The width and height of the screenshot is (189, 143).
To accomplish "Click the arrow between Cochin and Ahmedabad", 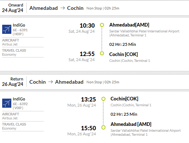I will point(50,82).
